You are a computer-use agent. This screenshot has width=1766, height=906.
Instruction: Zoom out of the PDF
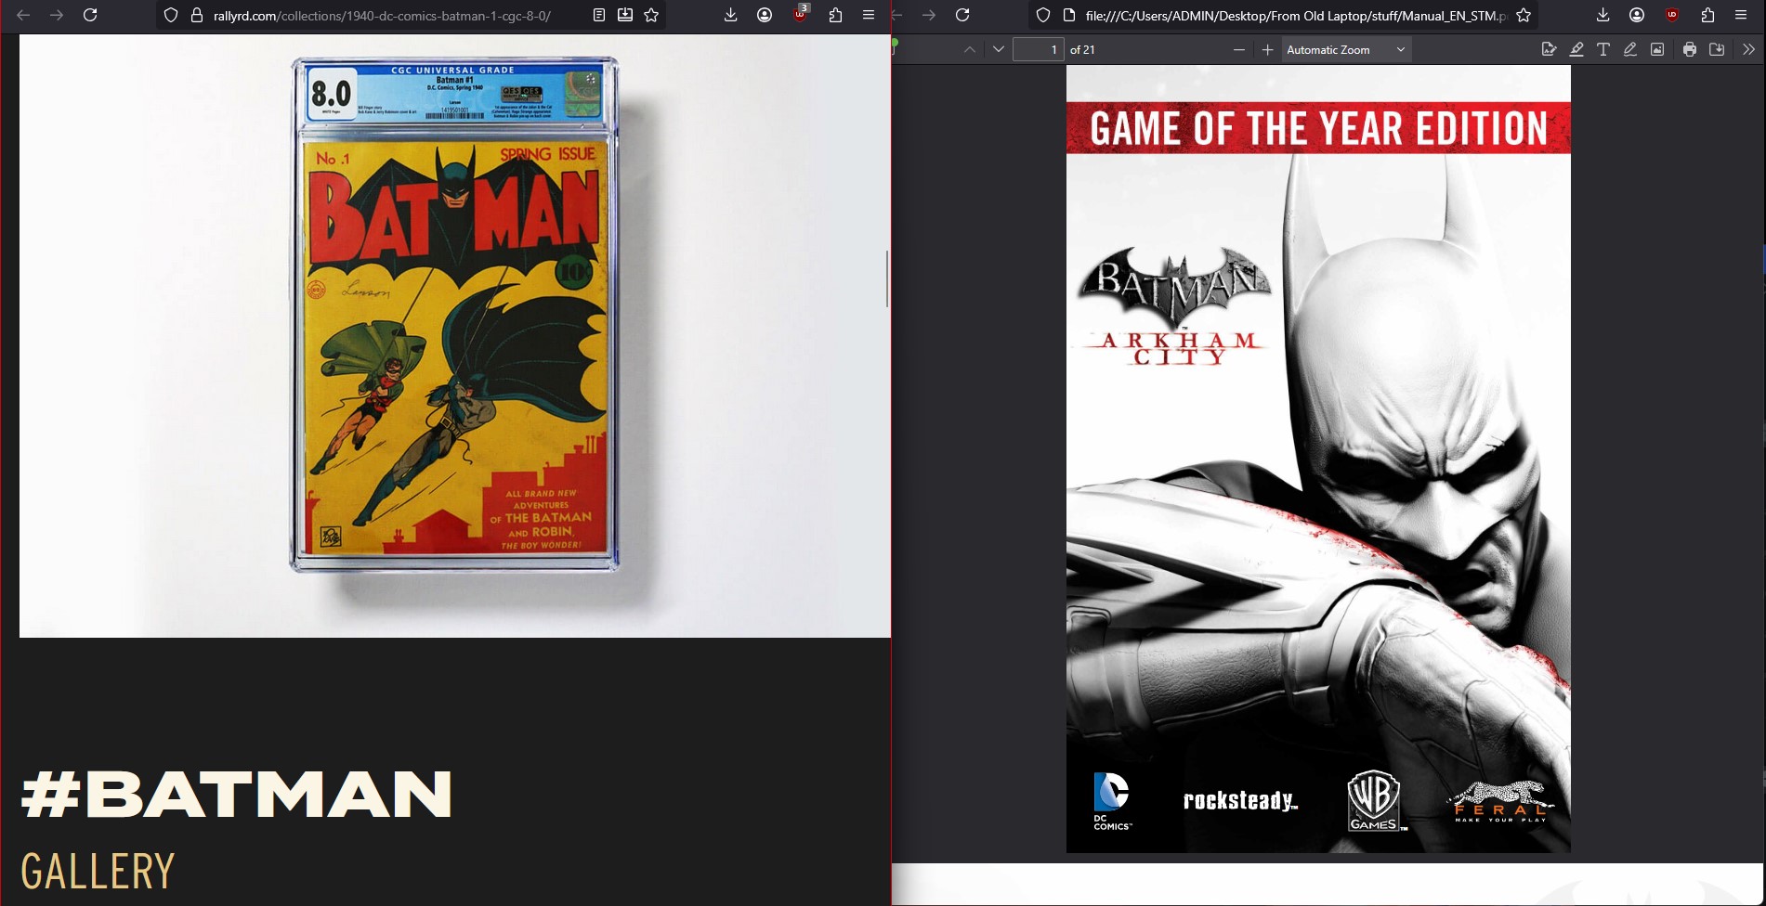pos(1238,50)
